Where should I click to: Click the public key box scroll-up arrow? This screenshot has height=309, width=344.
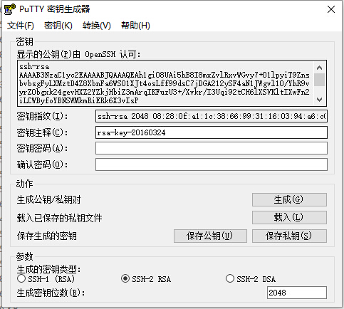tap(320, 68)
